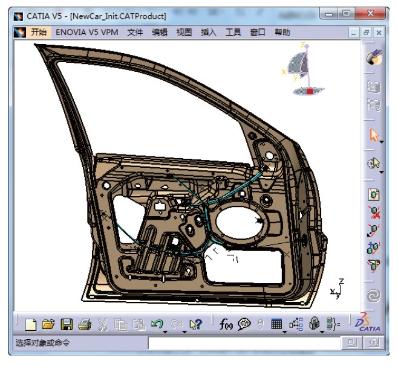Click the New document icon
Image resolution: width=398 pixels, height=367 pixels.
click(31, 325)
